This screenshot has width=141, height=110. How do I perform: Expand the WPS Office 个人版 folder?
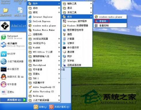point(44,52)
